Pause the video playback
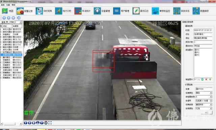Viewport: 216px width, 130px height. (30, 123)
